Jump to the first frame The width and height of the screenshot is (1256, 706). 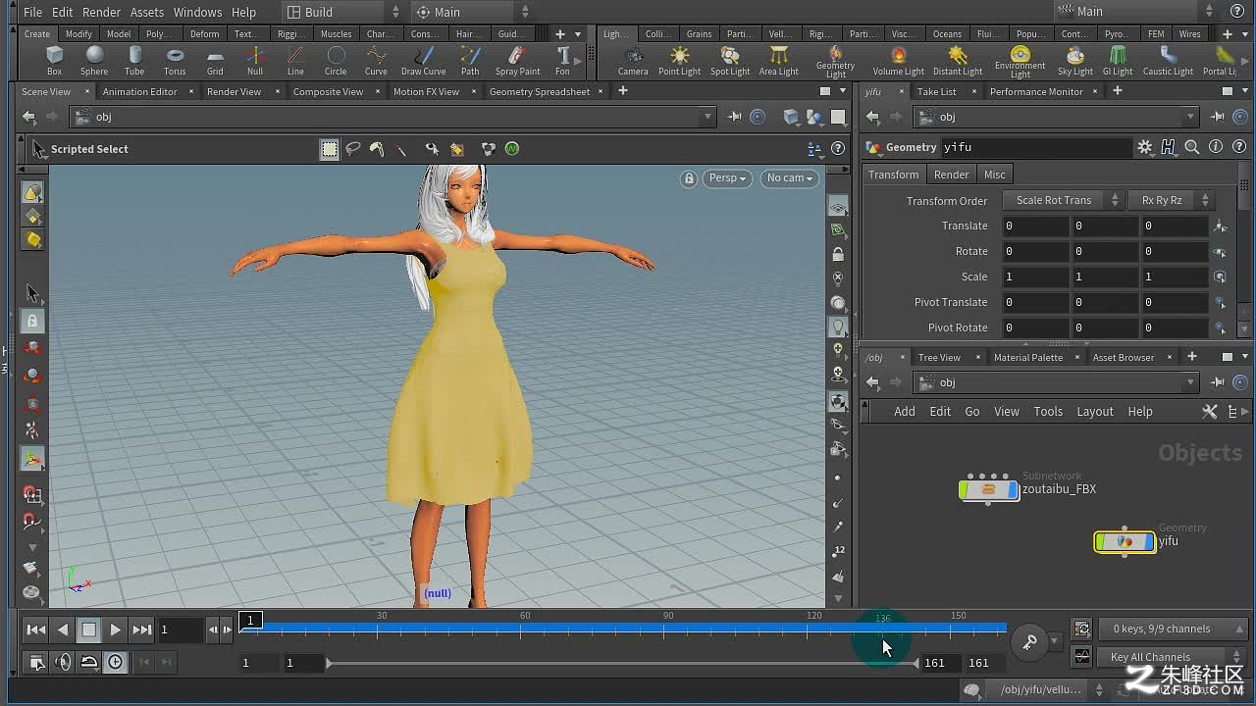(x=35, y=630)
